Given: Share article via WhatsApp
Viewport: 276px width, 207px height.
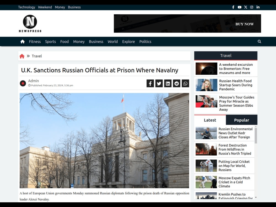Looking at the screenshot, I should click(x=185, y=83).
